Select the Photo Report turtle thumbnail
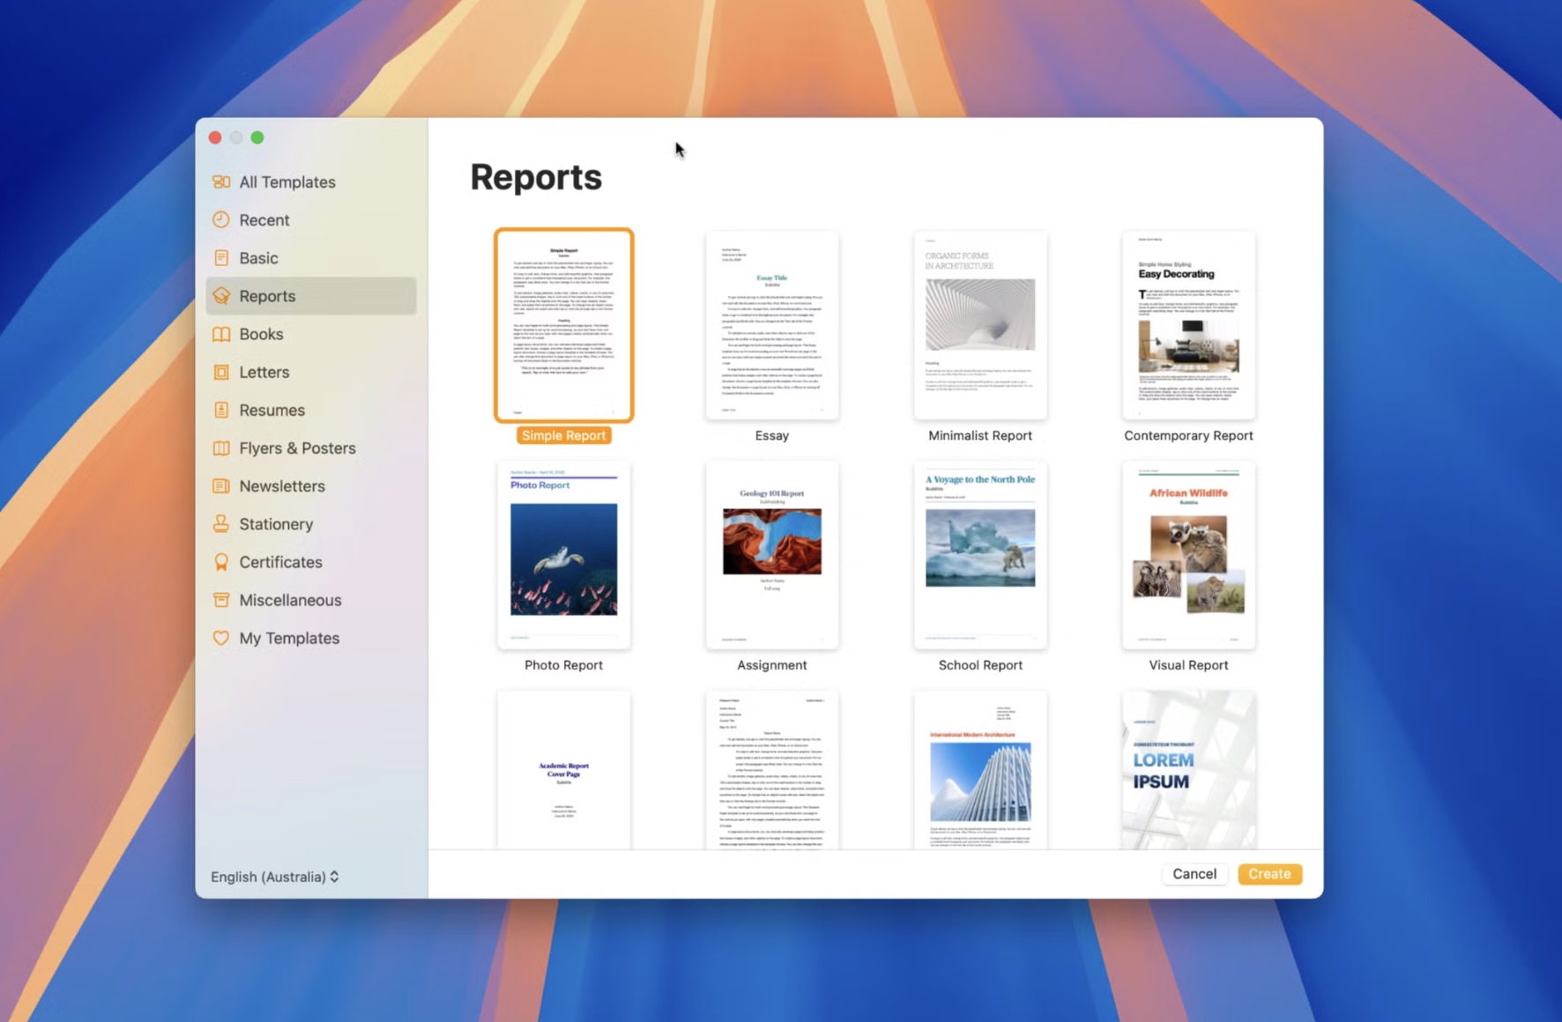 (x=564, y=555)
